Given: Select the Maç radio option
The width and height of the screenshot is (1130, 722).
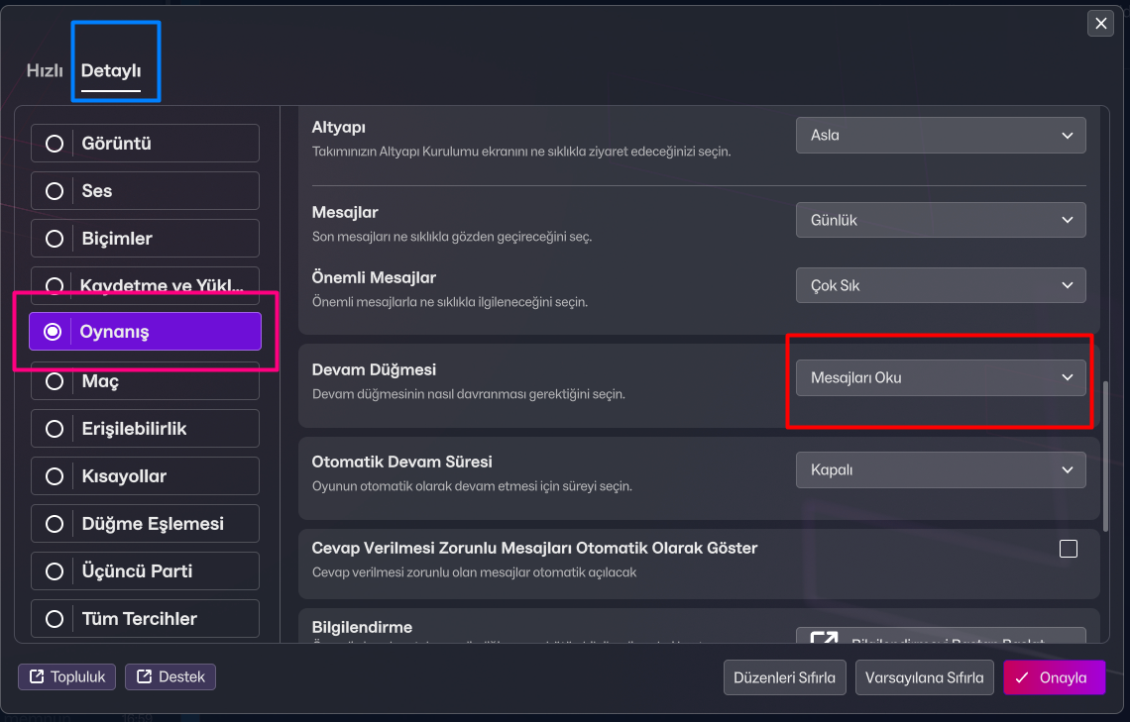Looking at the screenshot, I should [x=145, y=380].
